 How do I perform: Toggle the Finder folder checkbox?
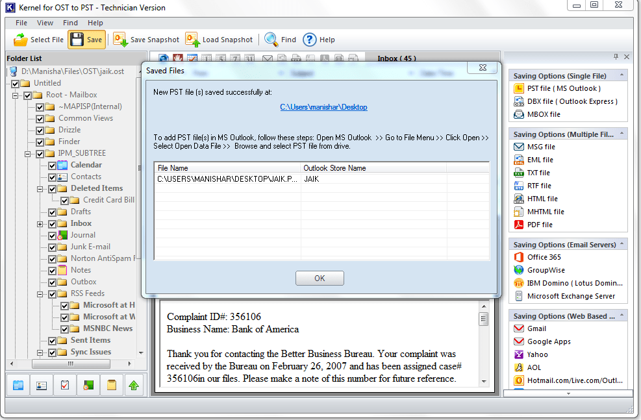point(40,142)
